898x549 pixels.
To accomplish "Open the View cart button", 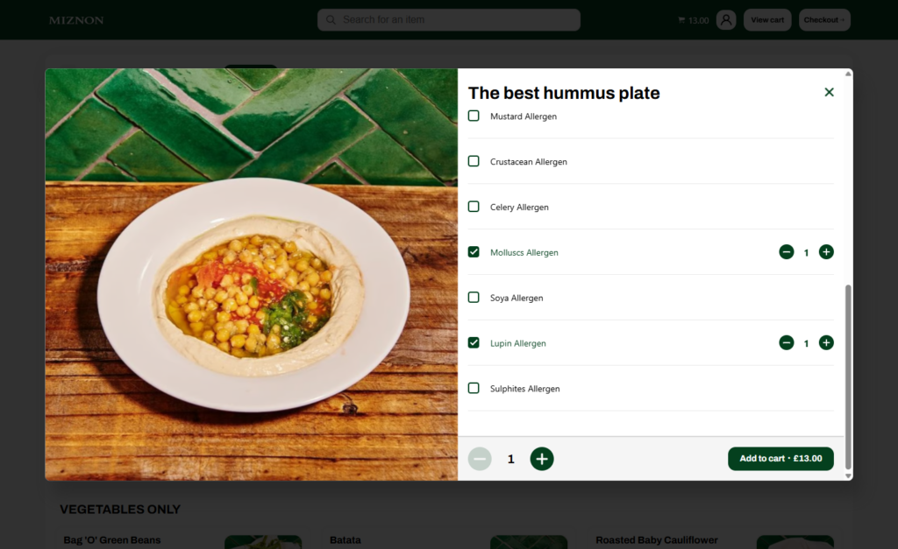I will [767, 20].
